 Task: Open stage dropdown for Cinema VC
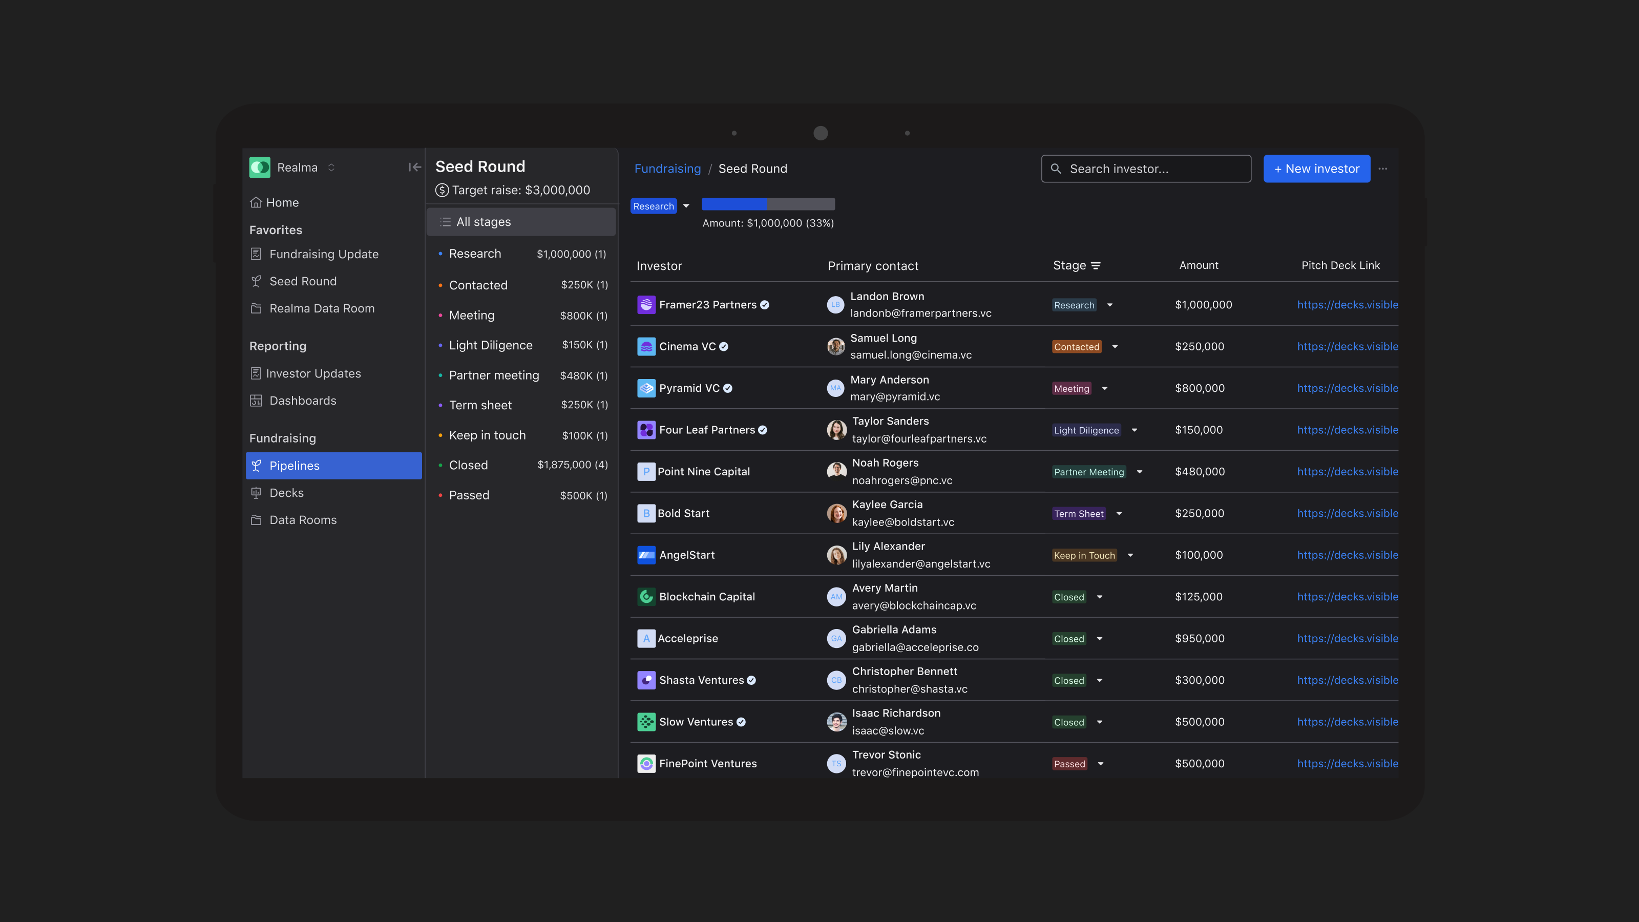(1115, 347)
